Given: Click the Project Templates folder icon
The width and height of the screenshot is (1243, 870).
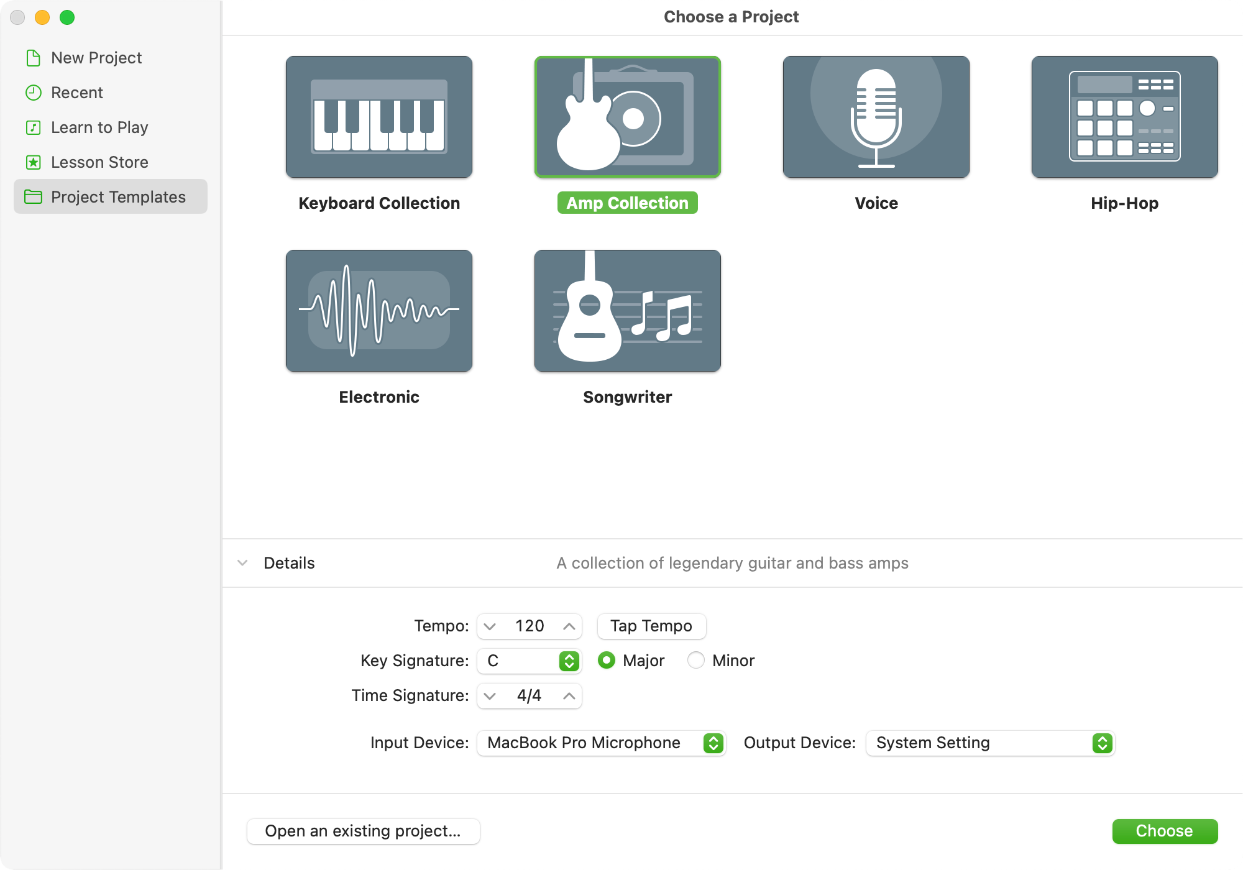Looking at the screenshot, I should coord(33,197).
